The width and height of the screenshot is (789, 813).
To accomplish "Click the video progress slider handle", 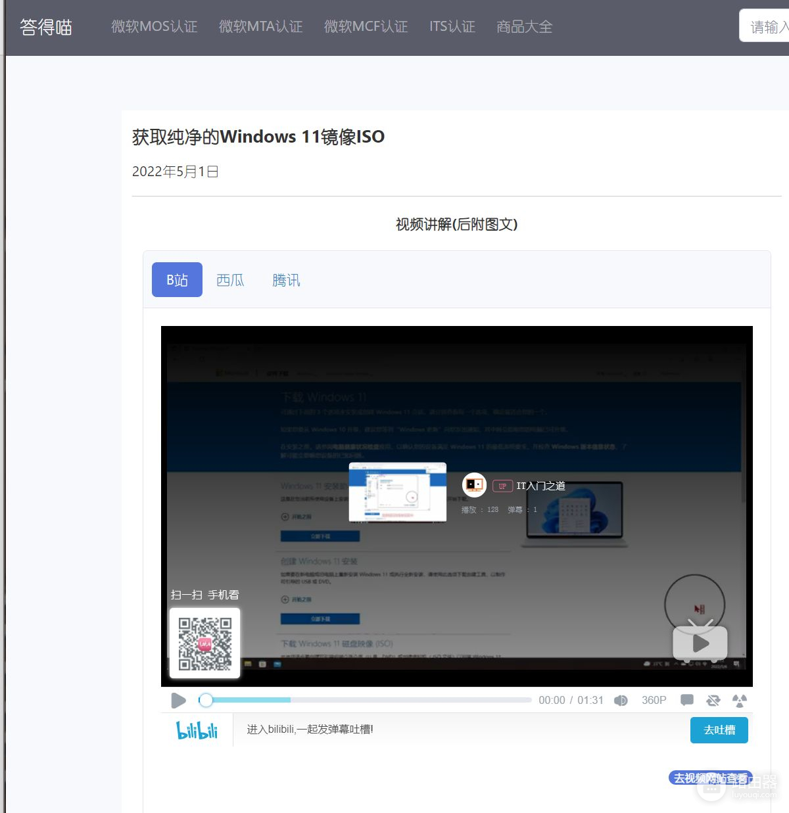I will (x=206, y=701).
